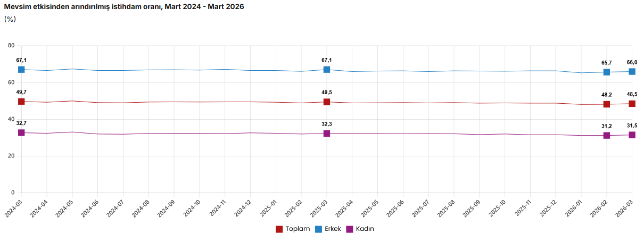The height and width of the screenshot is (241, 644).
Task: Click the Erkek 65,7 data marker
Action: pos(607,72)
